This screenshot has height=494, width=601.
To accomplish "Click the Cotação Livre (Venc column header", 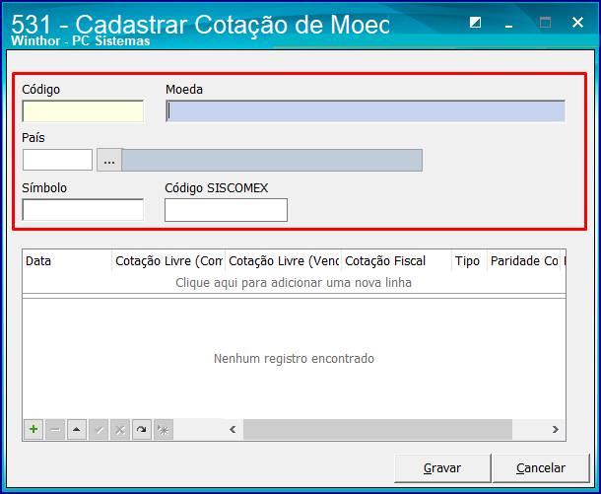I will click(283, 261).
